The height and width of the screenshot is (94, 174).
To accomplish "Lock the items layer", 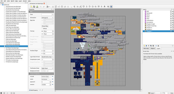I will (173, 15).
